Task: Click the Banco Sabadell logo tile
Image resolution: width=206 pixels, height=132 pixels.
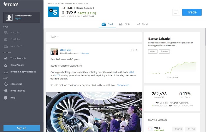Action: point(53,12)
